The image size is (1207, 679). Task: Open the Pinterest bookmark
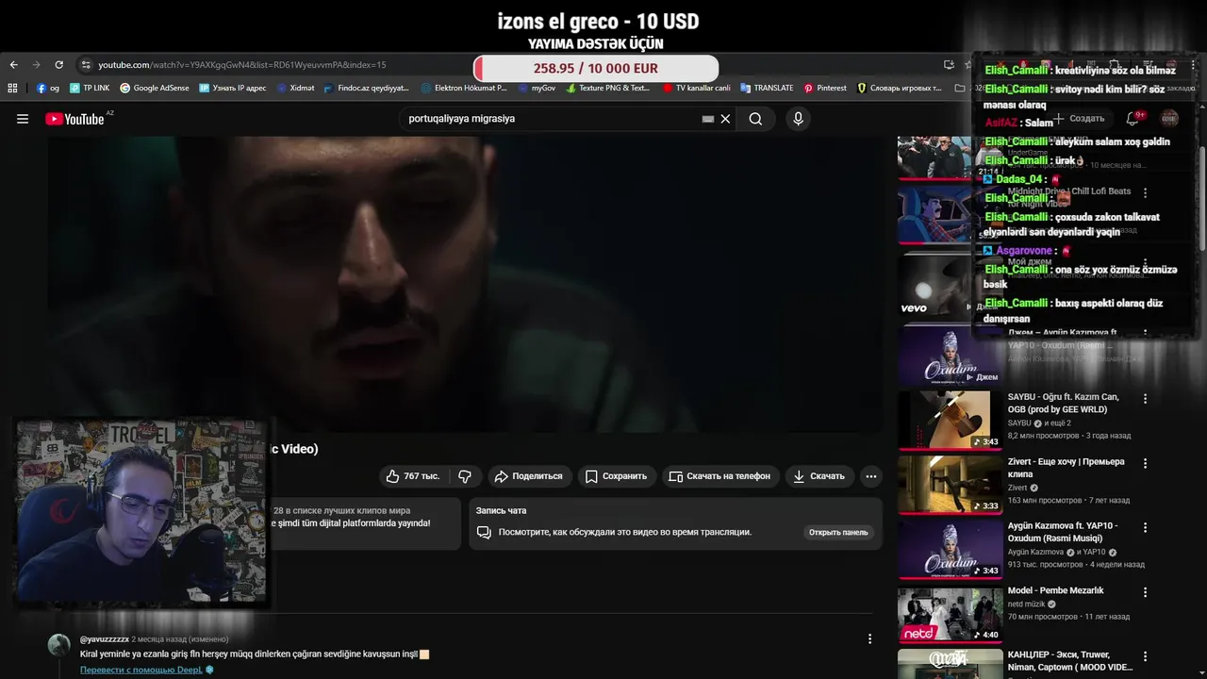coord(825,88)
